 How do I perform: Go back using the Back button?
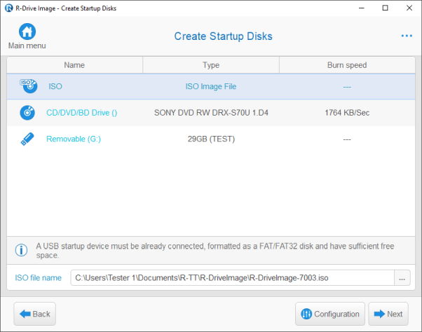(x=34, y=314)
